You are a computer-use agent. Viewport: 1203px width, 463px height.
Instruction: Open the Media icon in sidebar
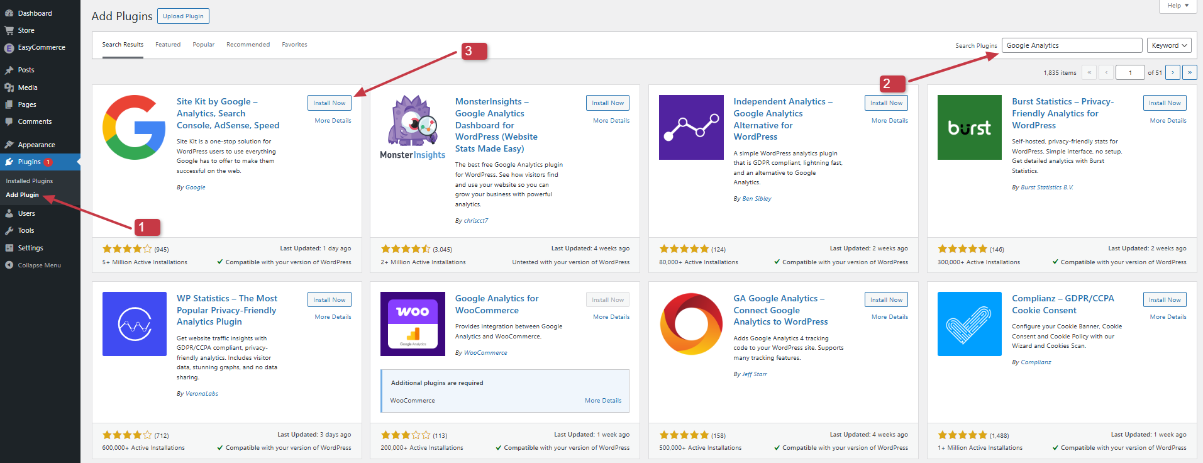point(9,87)
